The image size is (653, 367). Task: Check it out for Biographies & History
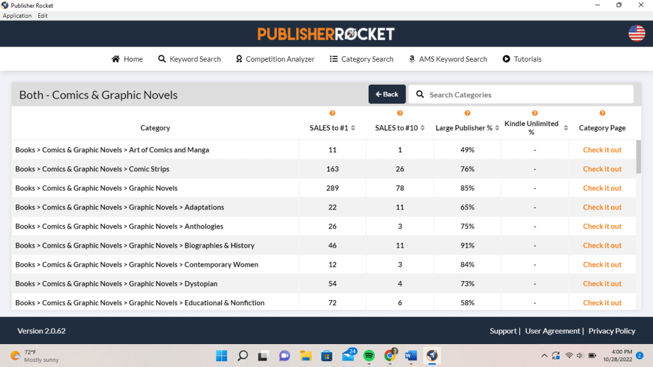coord(602,245)
